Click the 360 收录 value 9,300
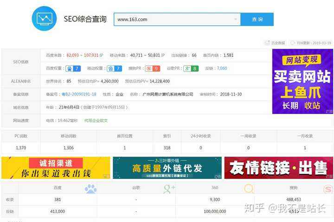Screen dimensions: 334x222 click(x=215, y=200)
